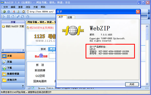Close the 关于 dialog with X
Screen dimensions: 151x95
pos(138,12)
